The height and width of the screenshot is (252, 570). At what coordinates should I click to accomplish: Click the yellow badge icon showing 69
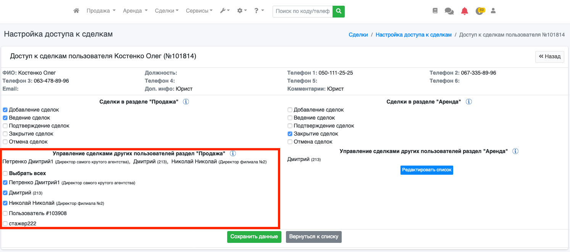click(480, 11)
